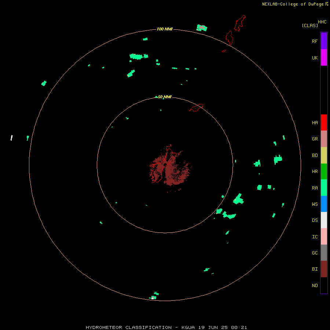Screen dimensions: 330x330
Task: Click the UK legend label
Action: pos(315,58)
